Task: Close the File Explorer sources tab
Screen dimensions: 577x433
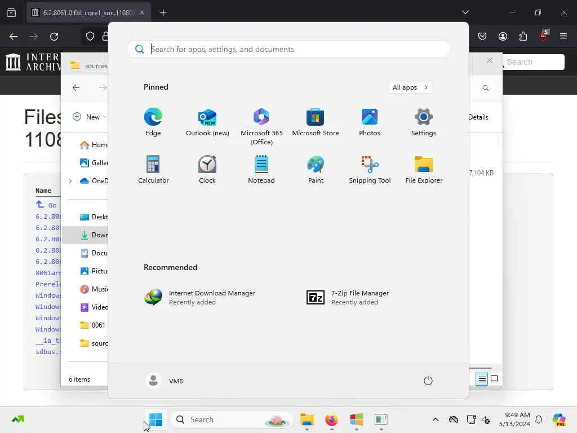Action: point(490,60)
